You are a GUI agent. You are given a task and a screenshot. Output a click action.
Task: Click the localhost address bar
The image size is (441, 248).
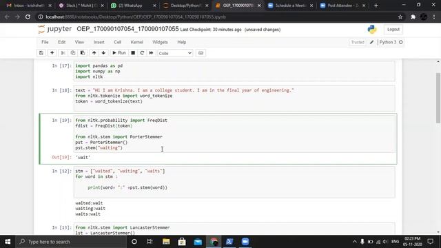click(216, 17)
